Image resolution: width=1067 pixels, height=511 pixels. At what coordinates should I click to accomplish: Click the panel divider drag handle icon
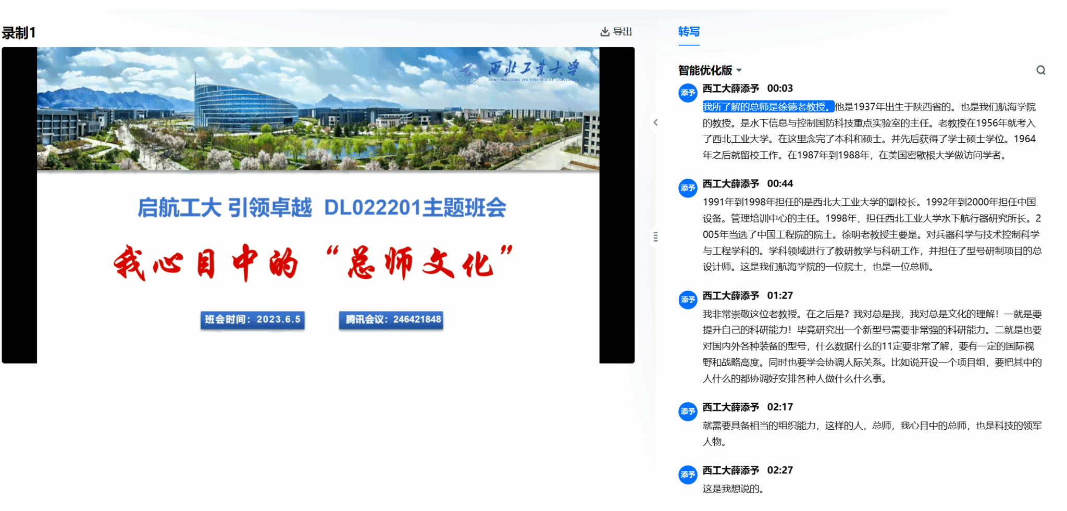pyautogui.click(x=655, y=237)
